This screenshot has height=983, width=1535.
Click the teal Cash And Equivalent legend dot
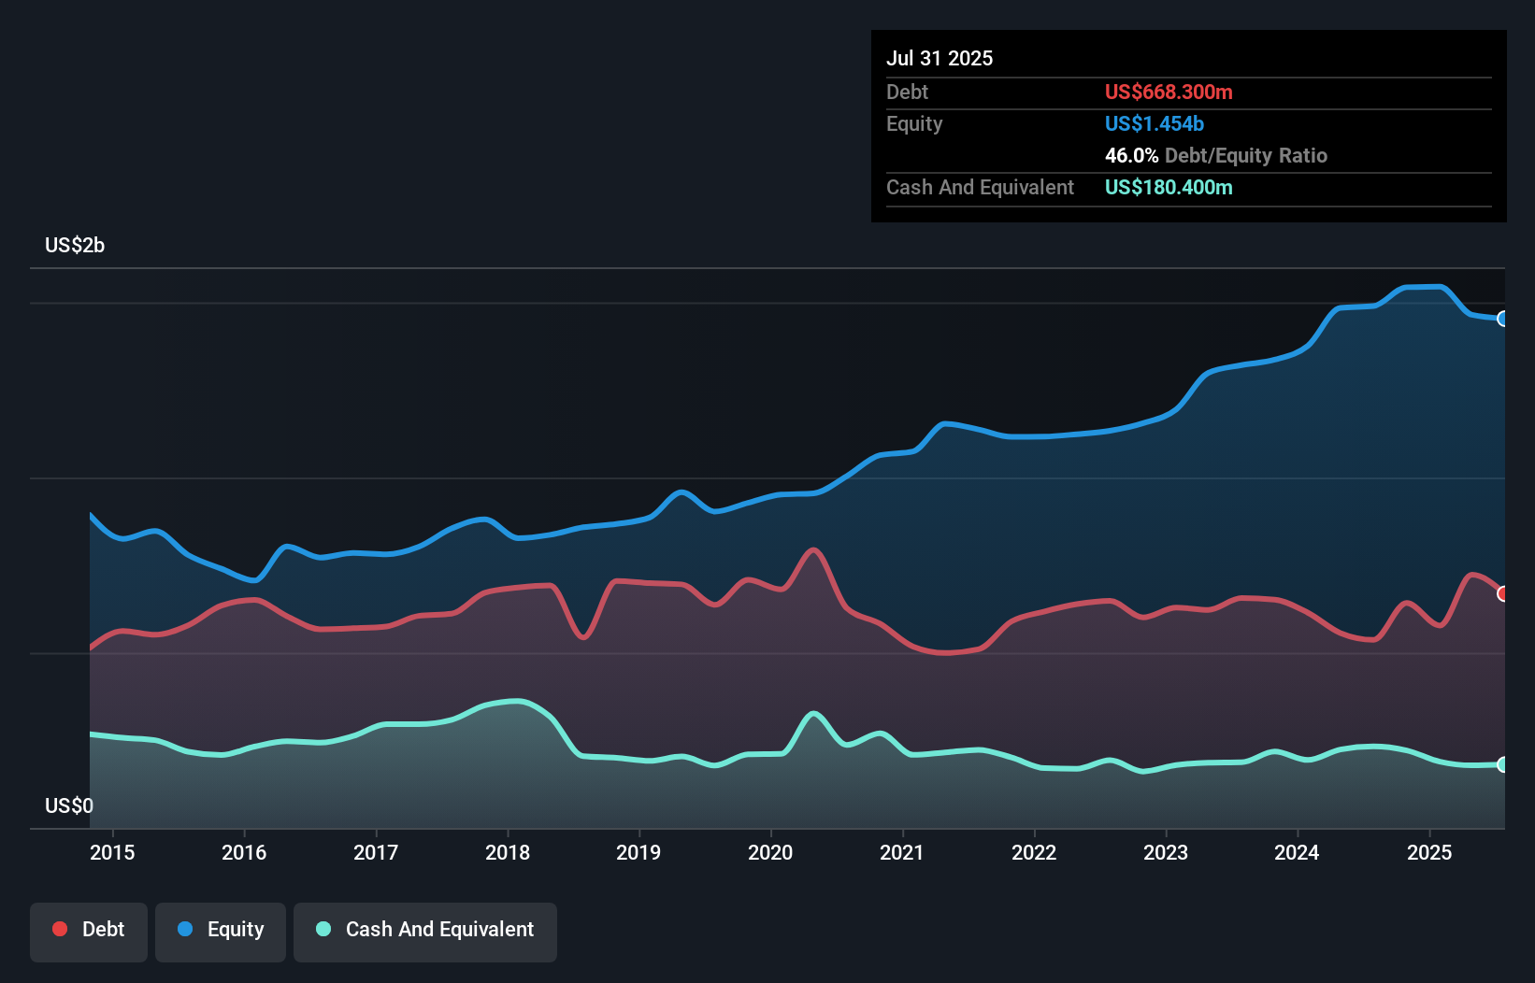click(x=322, y=929)
